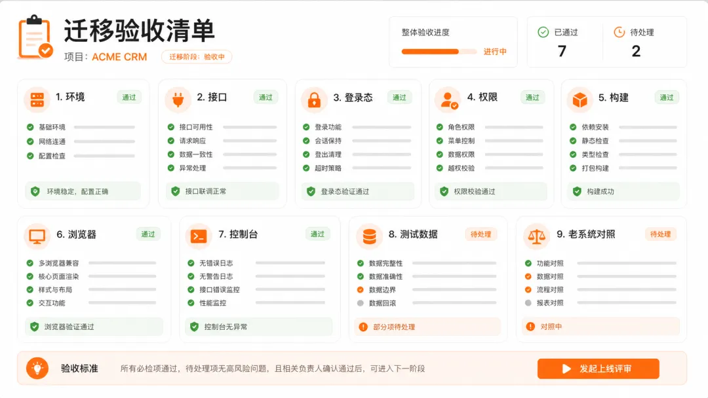
Task: Click the 7 passed count
Action: [562, 51]
